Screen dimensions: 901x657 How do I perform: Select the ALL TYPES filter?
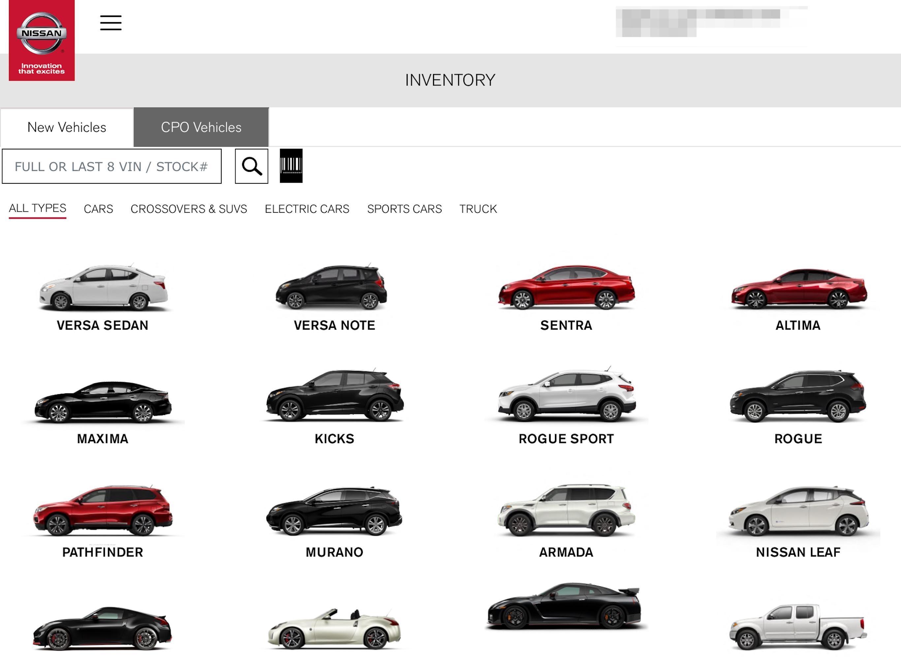(37, 208)
